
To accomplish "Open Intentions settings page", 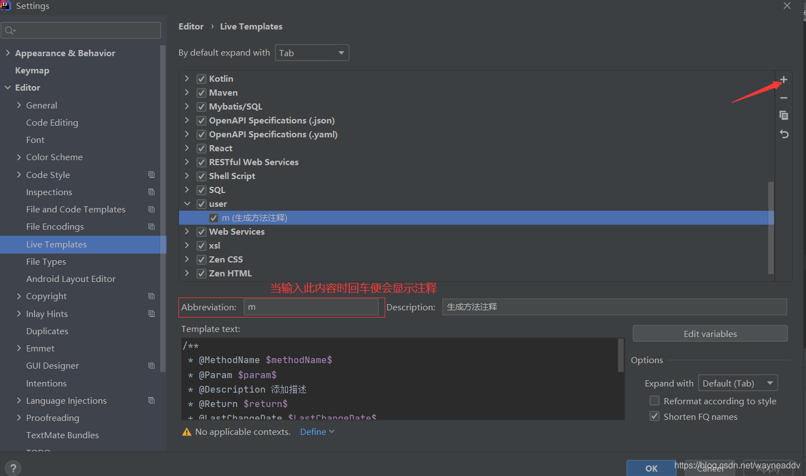I will (x=46, y=383).
